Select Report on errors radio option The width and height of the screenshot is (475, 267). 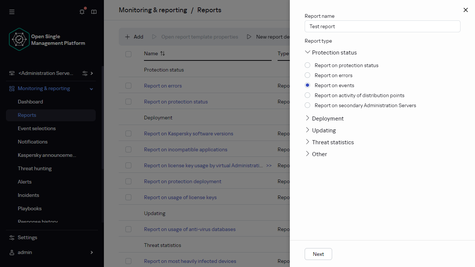[x=307, y=75]
